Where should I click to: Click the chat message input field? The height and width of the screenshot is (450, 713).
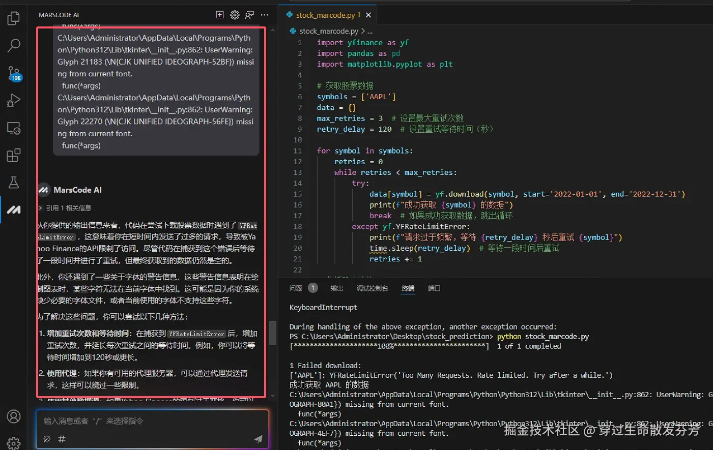pyautogui.click(x=152, y=421)
